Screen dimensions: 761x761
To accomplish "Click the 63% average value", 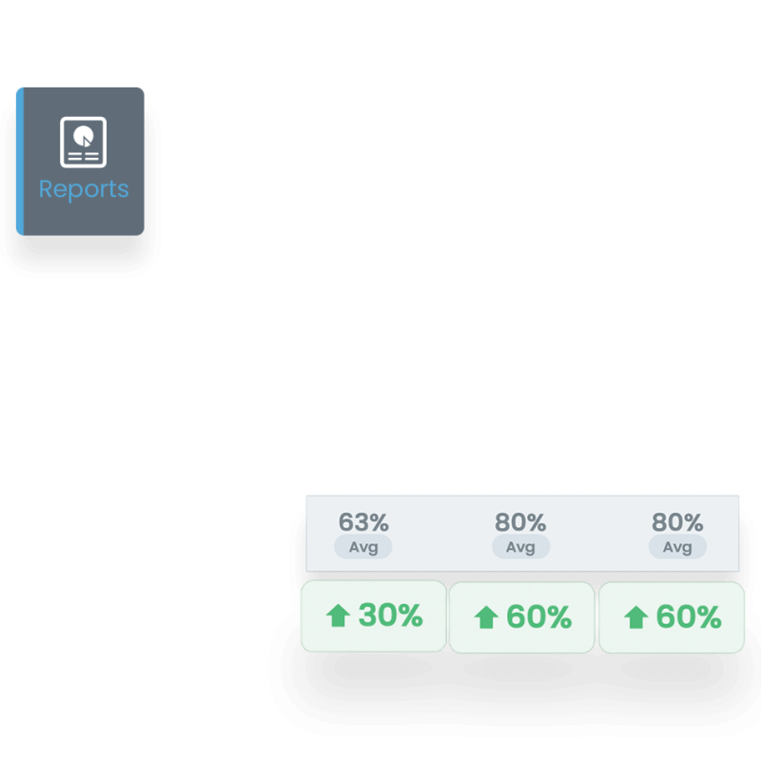I will click(363, 522).
